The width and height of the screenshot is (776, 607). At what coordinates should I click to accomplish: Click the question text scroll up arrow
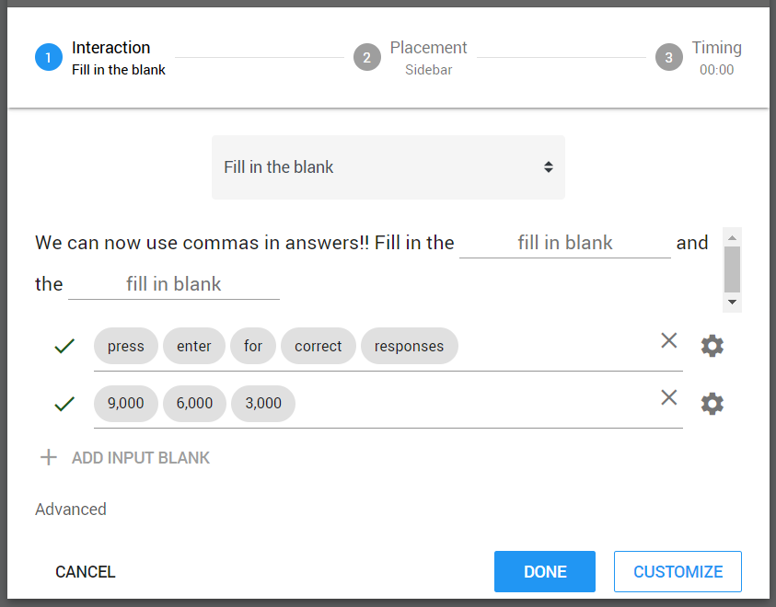pos(732,238)
